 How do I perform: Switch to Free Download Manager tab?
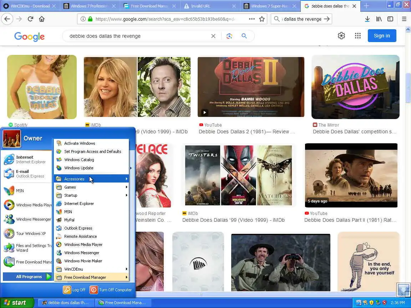coord(149,6)
